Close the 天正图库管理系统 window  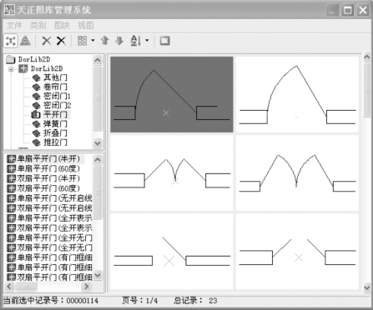point(363,10)
